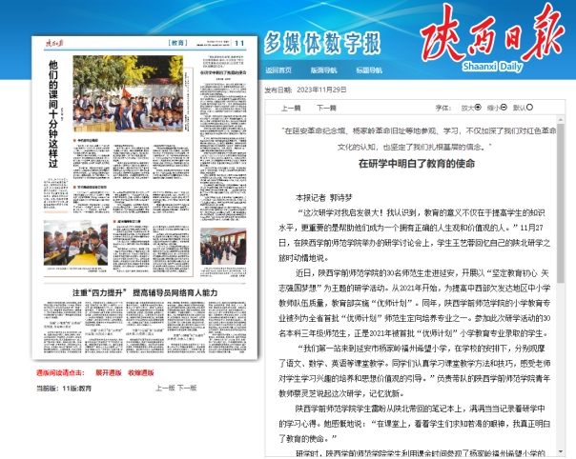The image size is (576, 459).
Task: Go to previous article with 上一篇
Action: (292, 108)
